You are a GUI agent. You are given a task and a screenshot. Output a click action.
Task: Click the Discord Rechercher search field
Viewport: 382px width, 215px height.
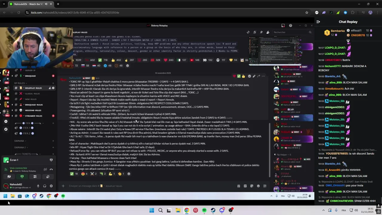[292, 32]
